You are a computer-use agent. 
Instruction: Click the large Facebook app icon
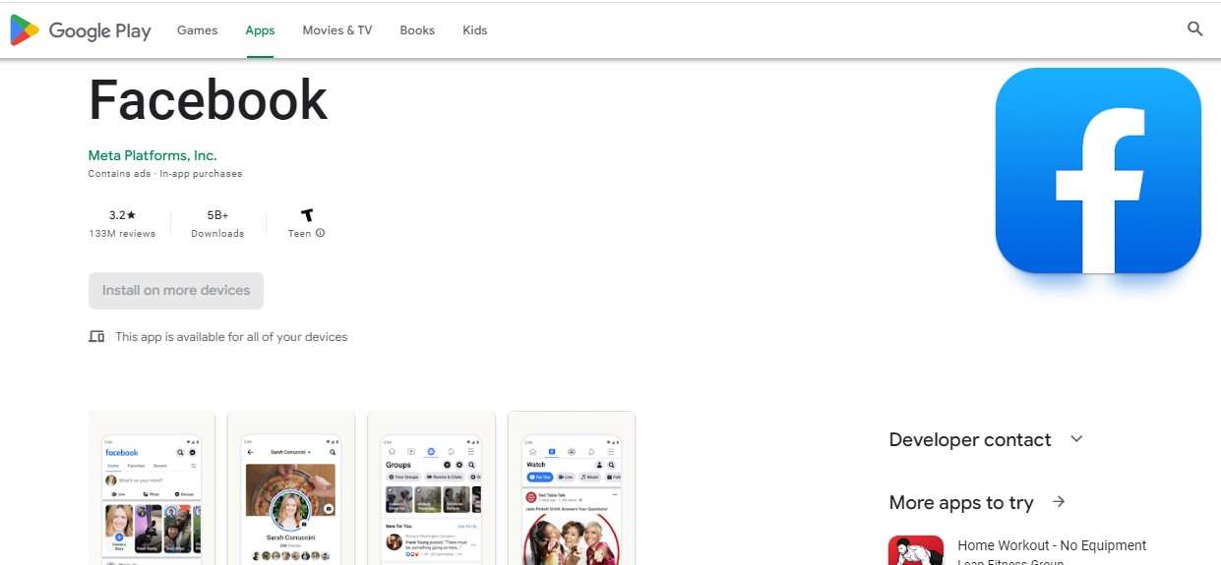(x=1098, y=170)
